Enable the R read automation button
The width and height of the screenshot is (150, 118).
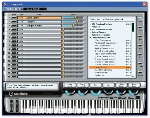tap(14, 9)
